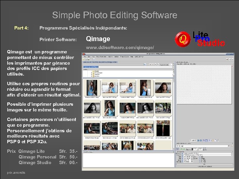Toggle the Edges checkbox in job properties
The image size is (239, 179).
coord(200,158)
